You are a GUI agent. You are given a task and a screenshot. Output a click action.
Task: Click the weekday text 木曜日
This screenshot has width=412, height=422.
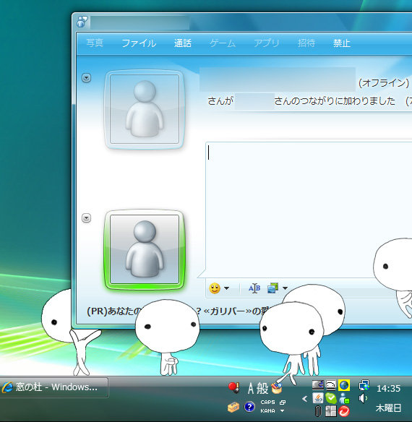click(388, 408)
